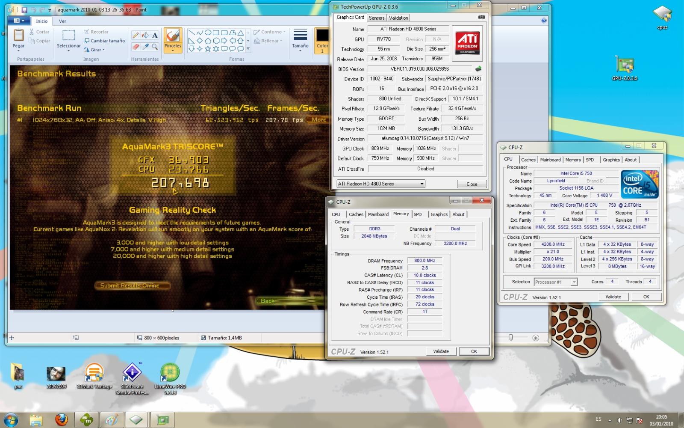Open Windows Explorer from the taskbar
Viewport: 684px width, 428px height.
click(x=36, y=419)
